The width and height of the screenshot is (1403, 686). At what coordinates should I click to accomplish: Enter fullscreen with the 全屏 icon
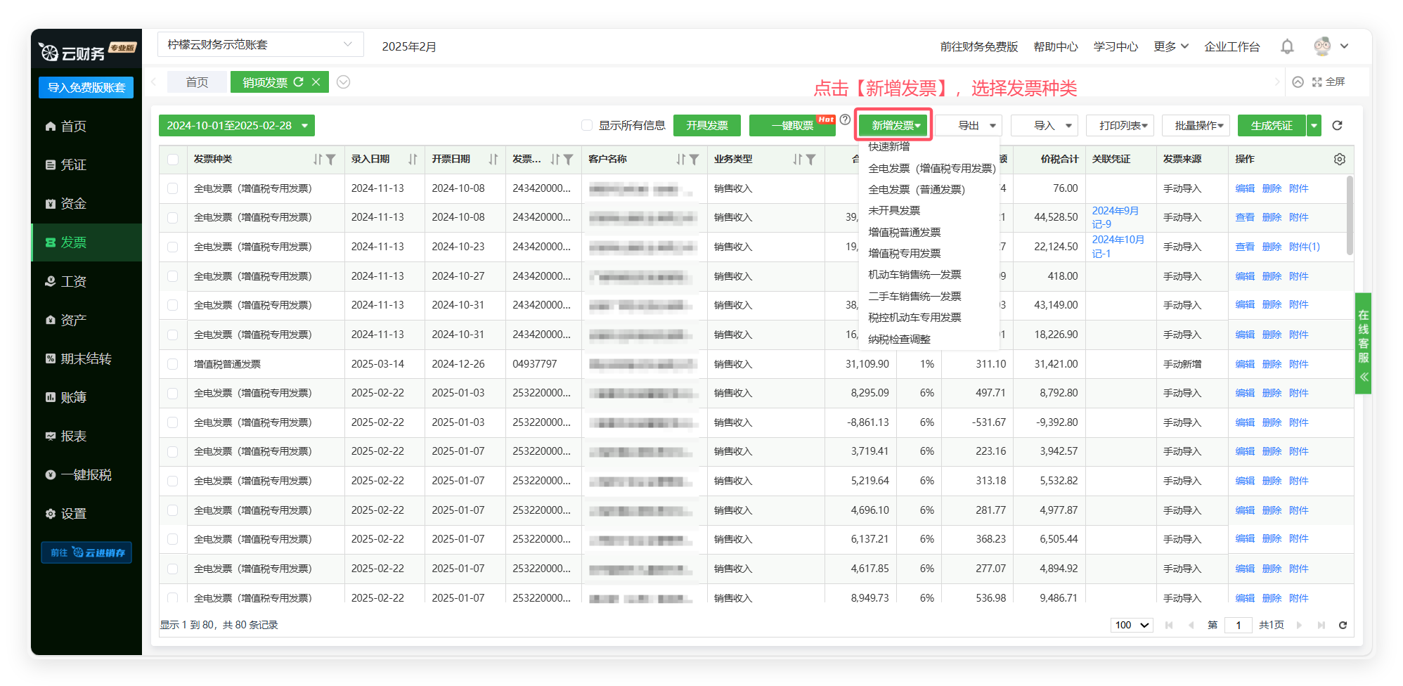1317,82
